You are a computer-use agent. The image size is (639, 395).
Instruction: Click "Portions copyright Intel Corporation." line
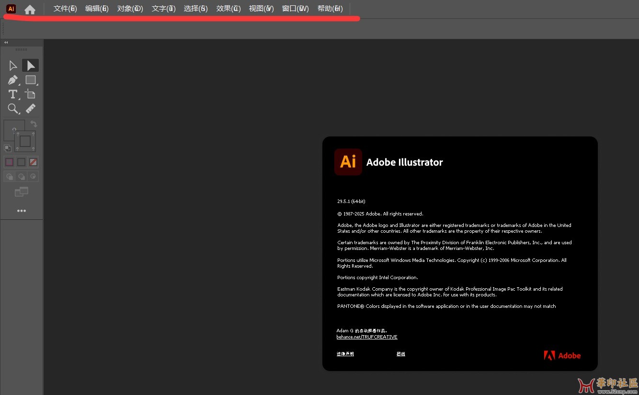pyautogui.click(x=377, y=278)
